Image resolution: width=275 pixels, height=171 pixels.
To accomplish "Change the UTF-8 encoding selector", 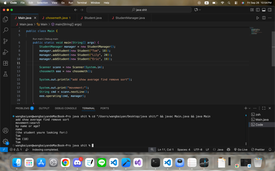I will click(x=198, y=150).
